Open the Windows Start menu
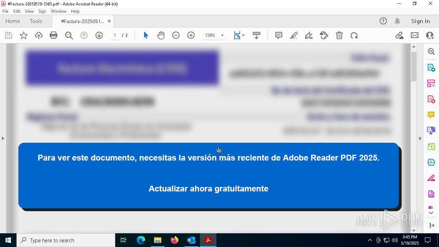The image size is (439, 247). click(8, 240)
